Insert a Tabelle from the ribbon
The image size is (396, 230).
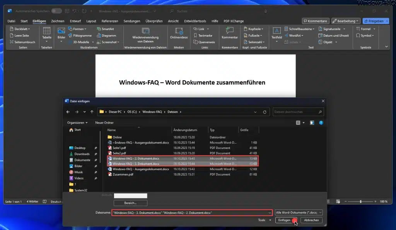(x=47, y=35)
